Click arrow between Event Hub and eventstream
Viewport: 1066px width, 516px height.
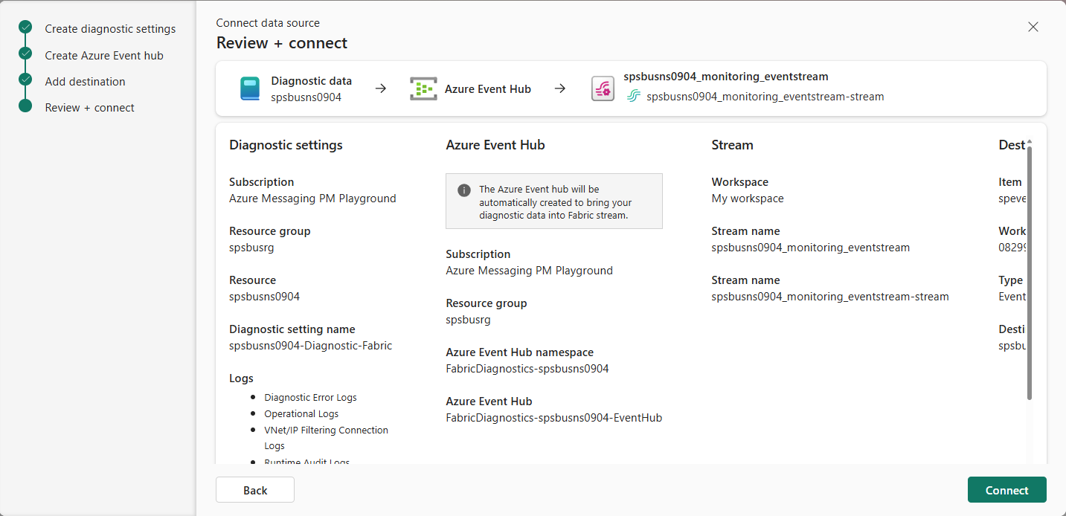(x=560, y=88)
